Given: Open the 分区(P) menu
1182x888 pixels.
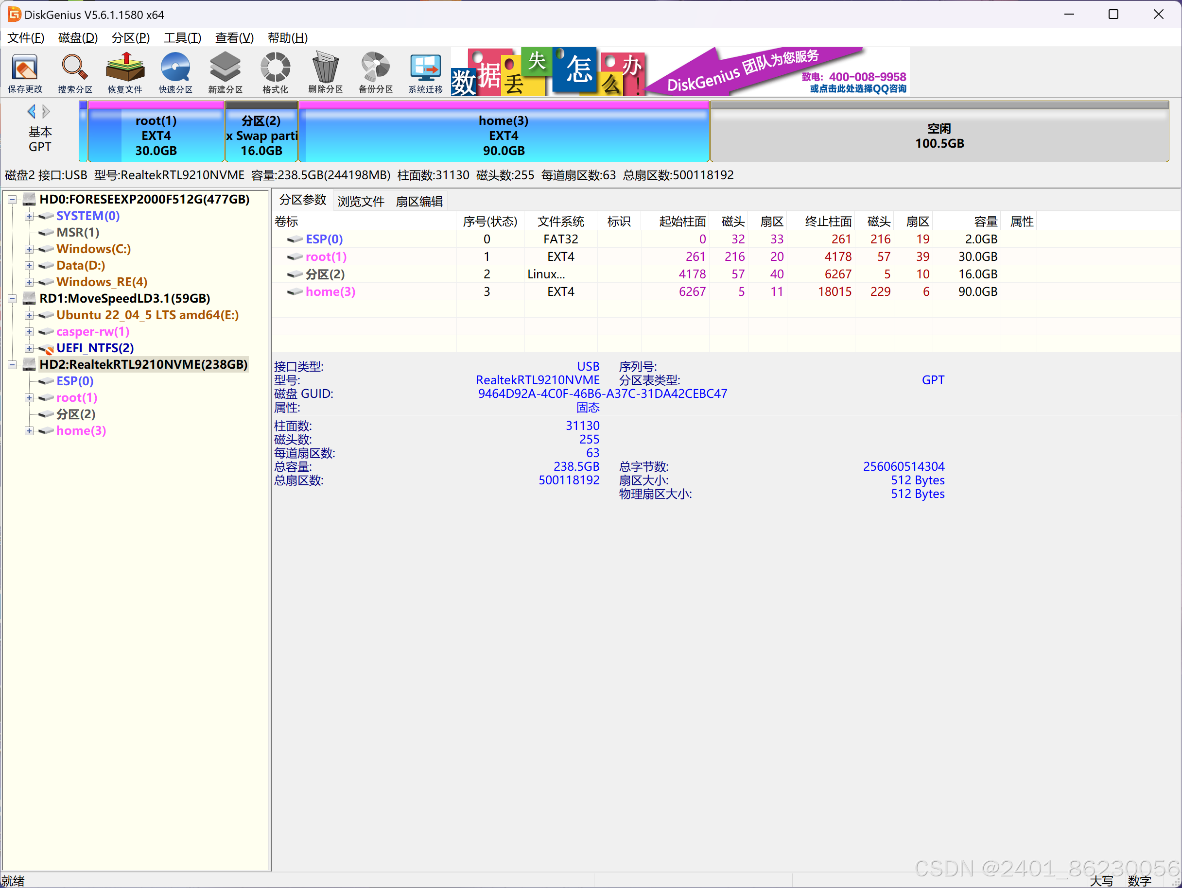Looking at the screenshot, I should click(130, 37).
